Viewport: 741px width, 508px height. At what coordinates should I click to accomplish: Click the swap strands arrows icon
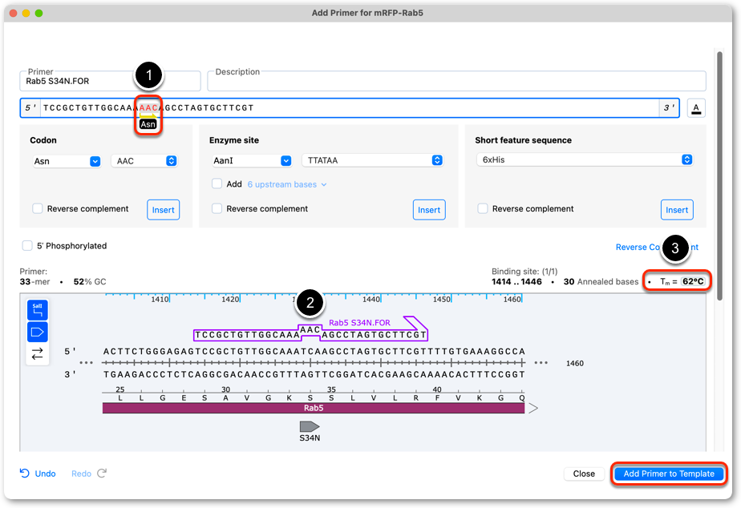click(x=38, y=353)
